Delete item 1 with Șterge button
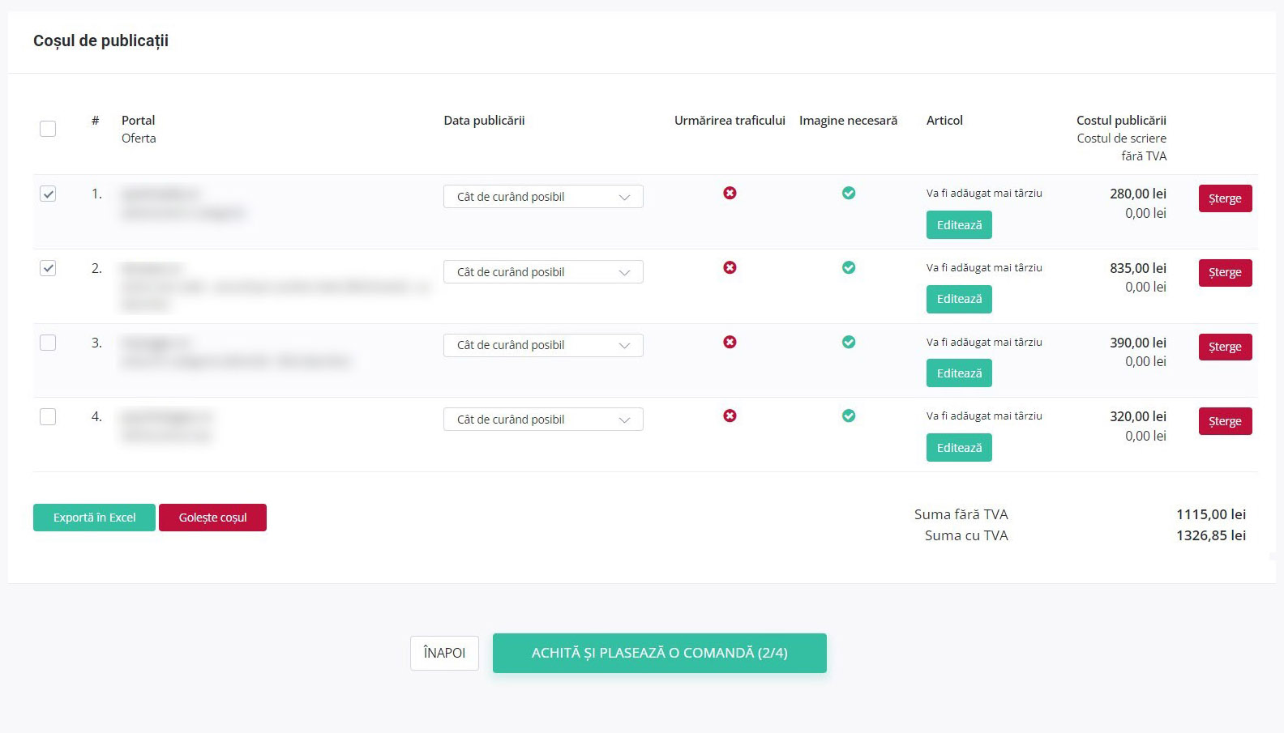The width and height of the screenshot is (1284, 733). click(x=1225, y=198)
